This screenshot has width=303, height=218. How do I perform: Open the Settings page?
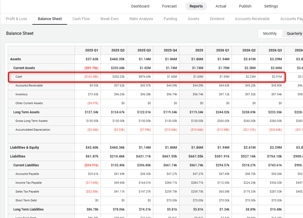coord(271,6)
